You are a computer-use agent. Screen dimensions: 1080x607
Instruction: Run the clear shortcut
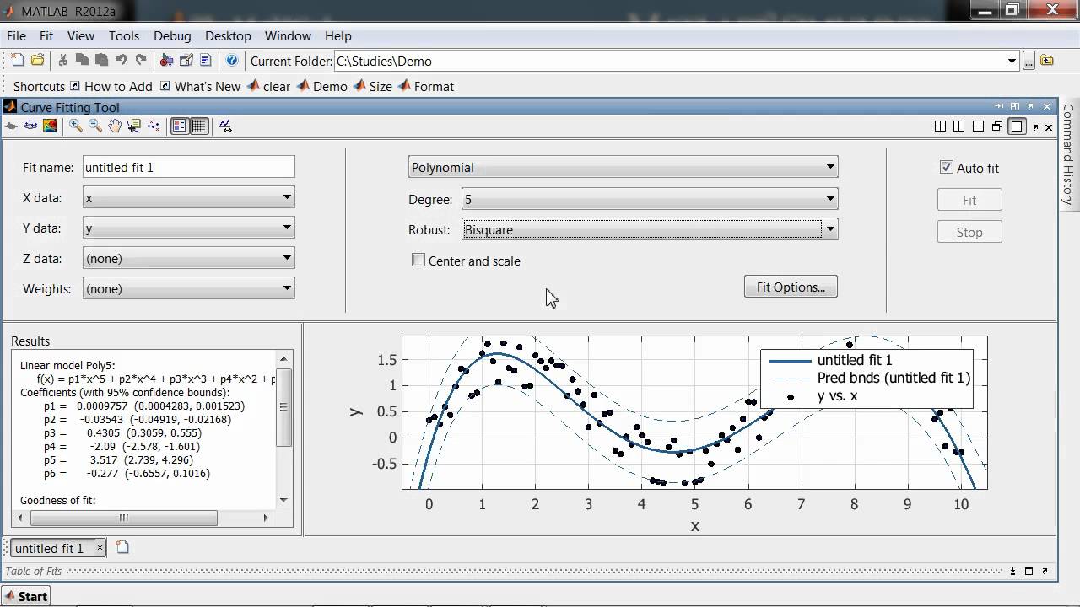pos(268,86)
